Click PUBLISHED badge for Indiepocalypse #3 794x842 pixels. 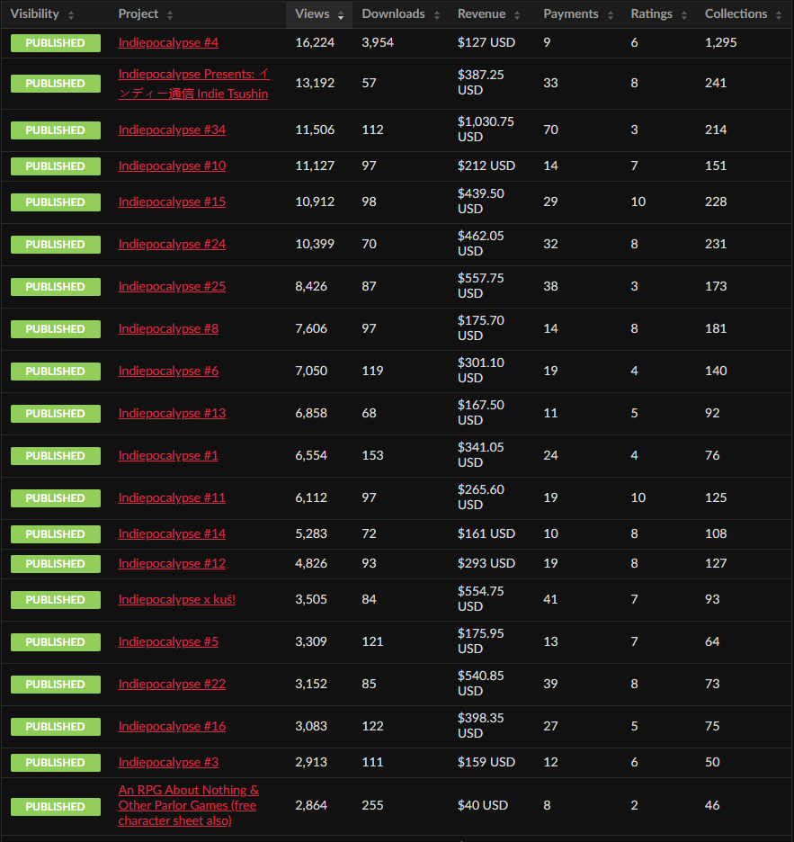(55, 763)
